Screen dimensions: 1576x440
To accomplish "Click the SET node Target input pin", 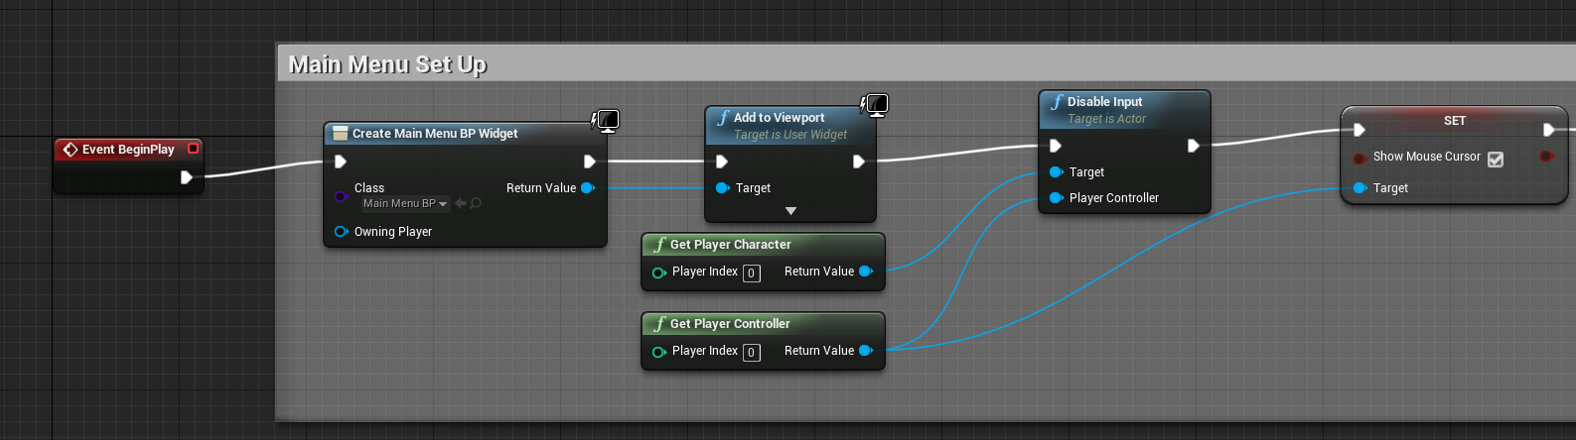I will coord(1360,188).
